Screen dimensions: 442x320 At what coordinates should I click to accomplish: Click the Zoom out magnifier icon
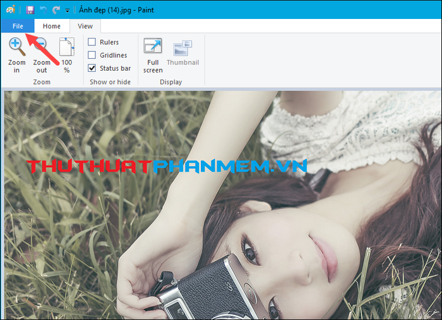click(x=42, y=47)
